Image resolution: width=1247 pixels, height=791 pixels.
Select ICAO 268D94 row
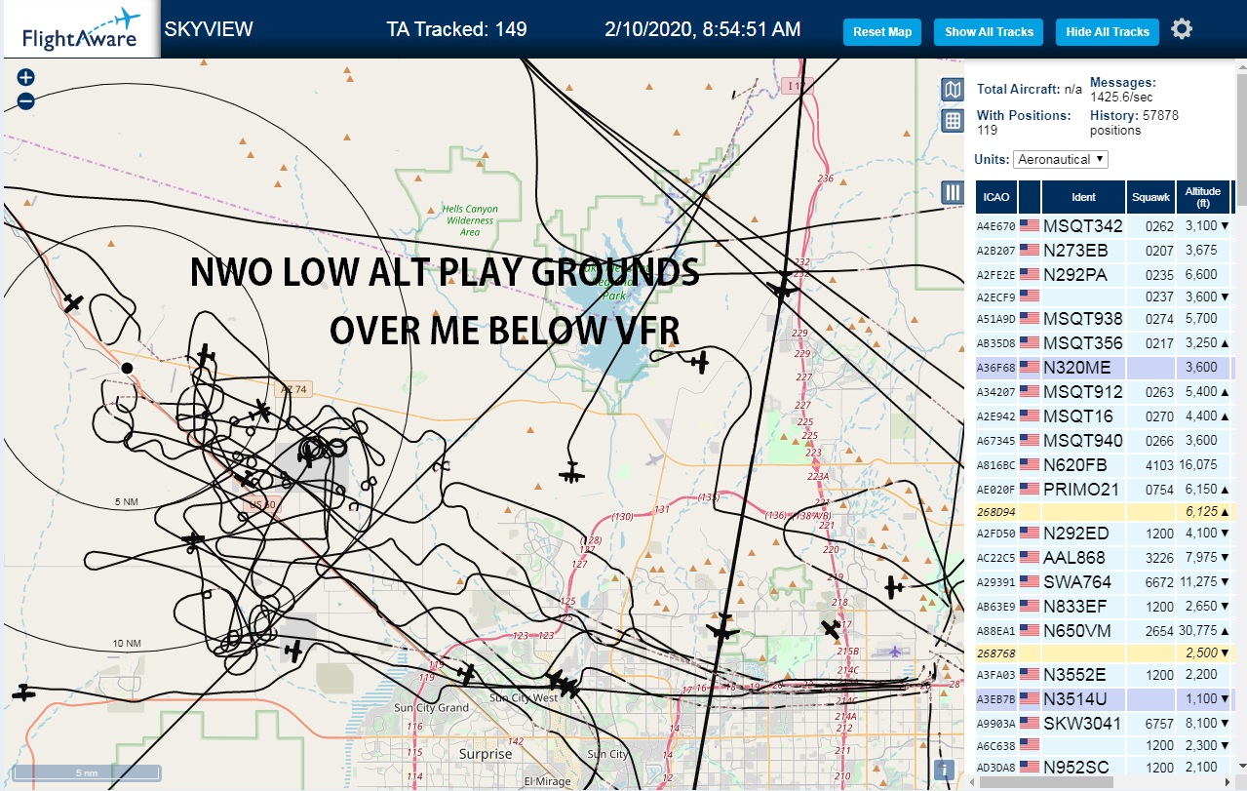point(1104,511)
